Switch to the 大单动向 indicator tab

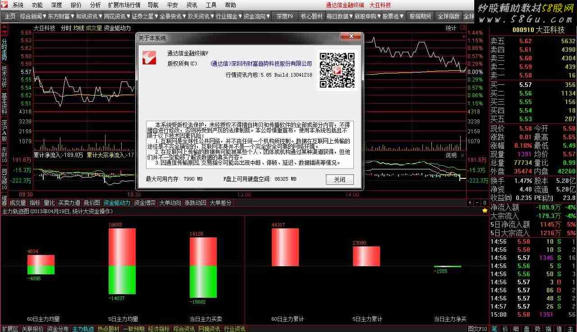click(x=170, y=203)
